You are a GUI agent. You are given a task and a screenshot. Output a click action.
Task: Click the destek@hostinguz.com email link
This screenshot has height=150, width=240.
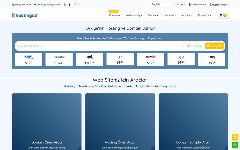[47, 5]
